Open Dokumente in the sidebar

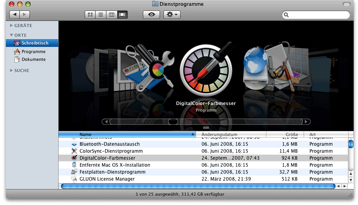pyautogui.click(x=33, y=59)
